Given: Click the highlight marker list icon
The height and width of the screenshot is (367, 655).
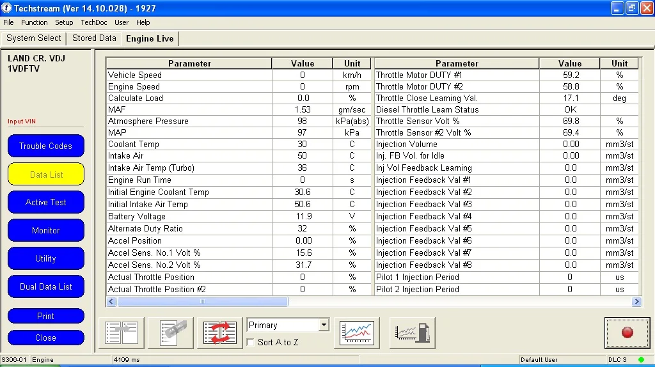Looking at the screenshot, I should [x=171, y=332].
